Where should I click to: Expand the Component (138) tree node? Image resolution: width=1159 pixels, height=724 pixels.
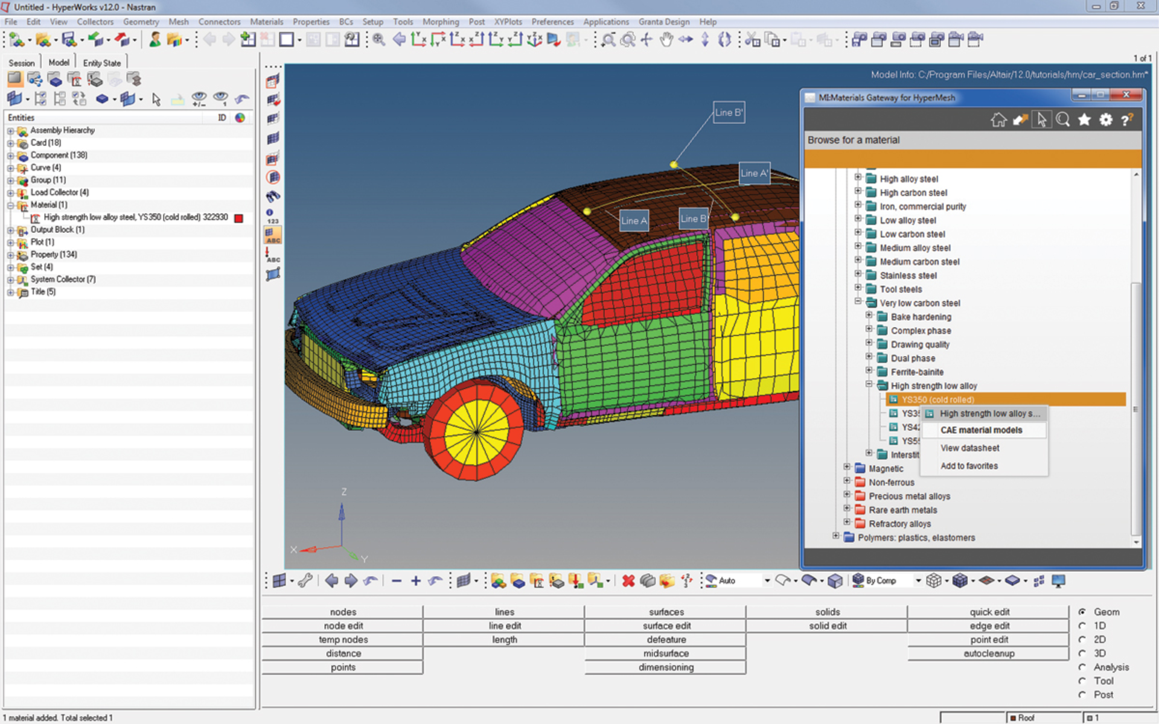click(10, 156)
